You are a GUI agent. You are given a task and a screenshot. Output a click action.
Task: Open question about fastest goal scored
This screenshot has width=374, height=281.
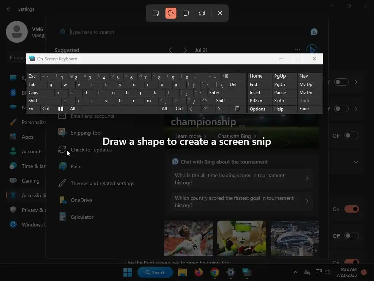pos(242,202)
